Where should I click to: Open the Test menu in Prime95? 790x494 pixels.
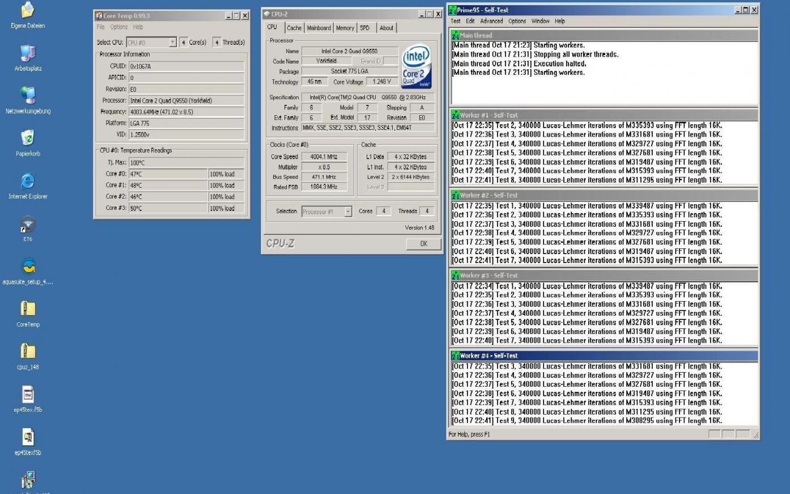click(x=456, y=21)
